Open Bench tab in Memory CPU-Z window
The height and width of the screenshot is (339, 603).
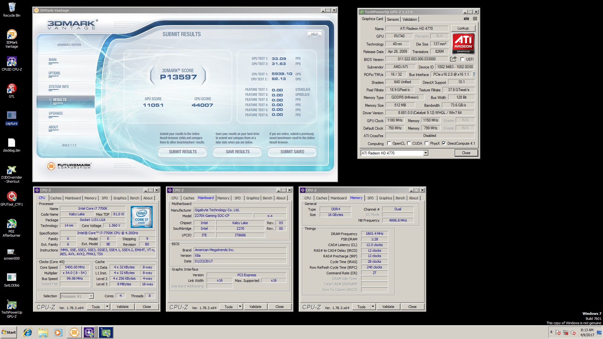(400, 198)
